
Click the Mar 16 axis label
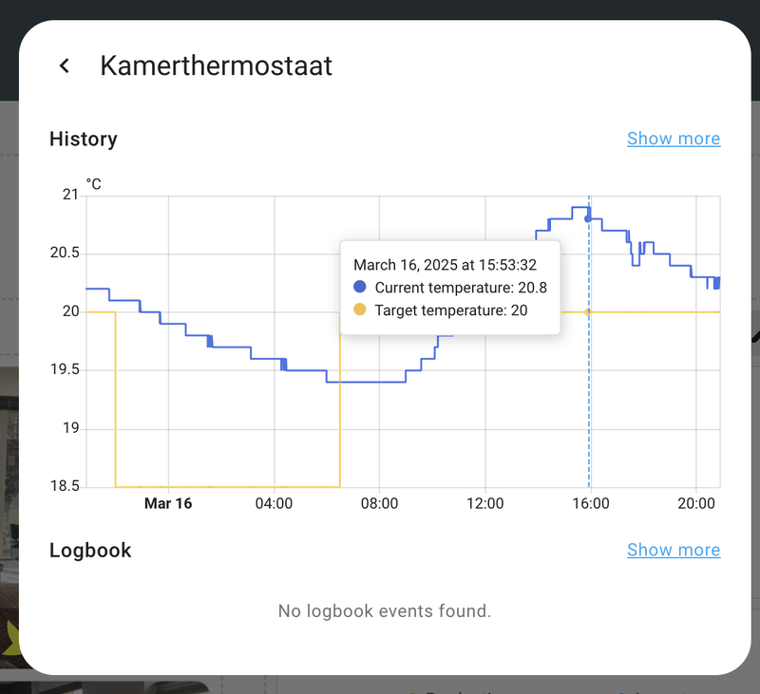click(168, 503)
